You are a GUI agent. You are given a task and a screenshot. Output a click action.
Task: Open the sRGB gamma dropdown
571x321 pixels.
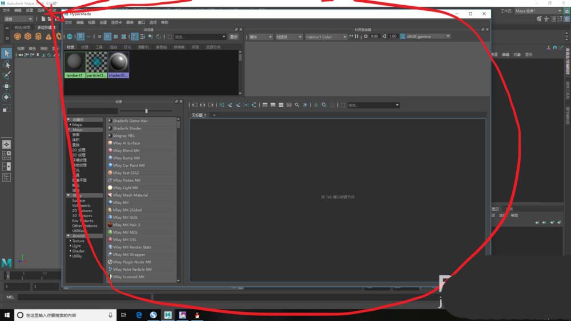428,36
